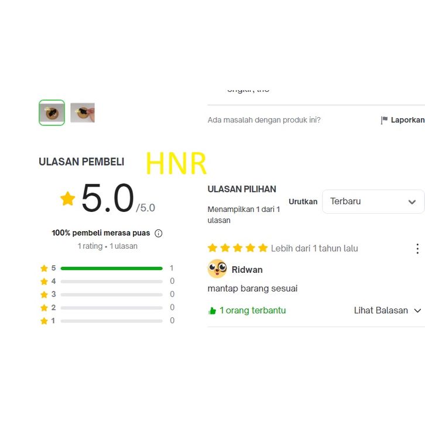Click Ridwan's avatar picture

[217, 269]
